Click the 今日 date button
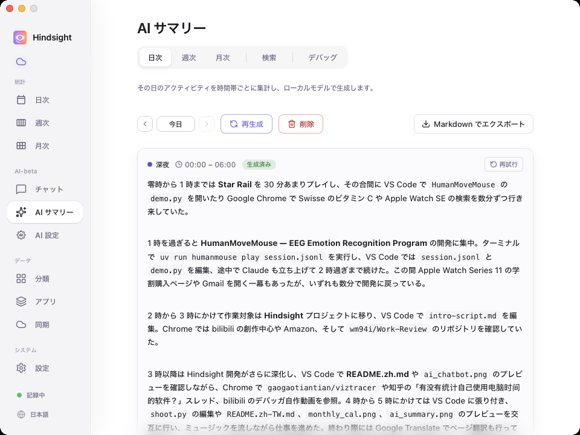The height and width of the screenshot is (435, 580). pos(176,124)
